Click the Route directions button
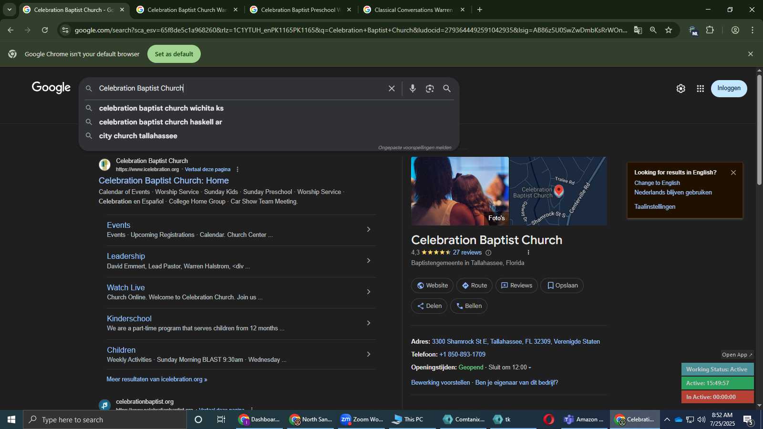Image resolution: width=763 pixels, height=429 pixels. [474, 286]
